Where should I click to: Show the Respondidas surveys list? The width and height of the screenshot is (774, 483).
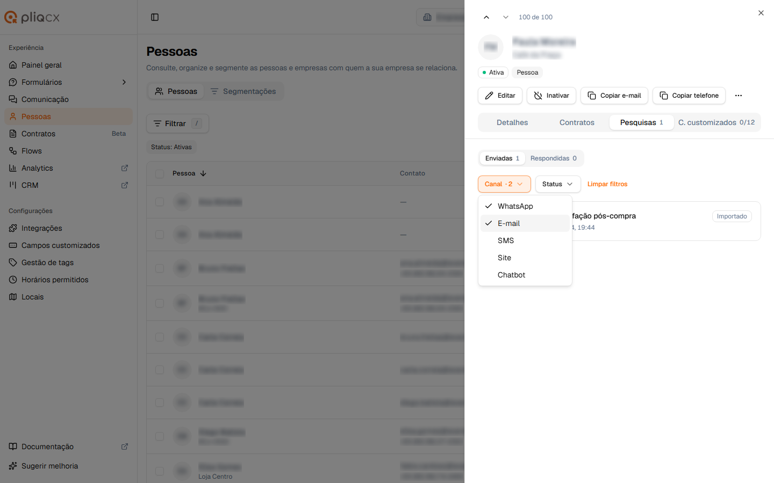pyautogui.click(x=554, y=158)
